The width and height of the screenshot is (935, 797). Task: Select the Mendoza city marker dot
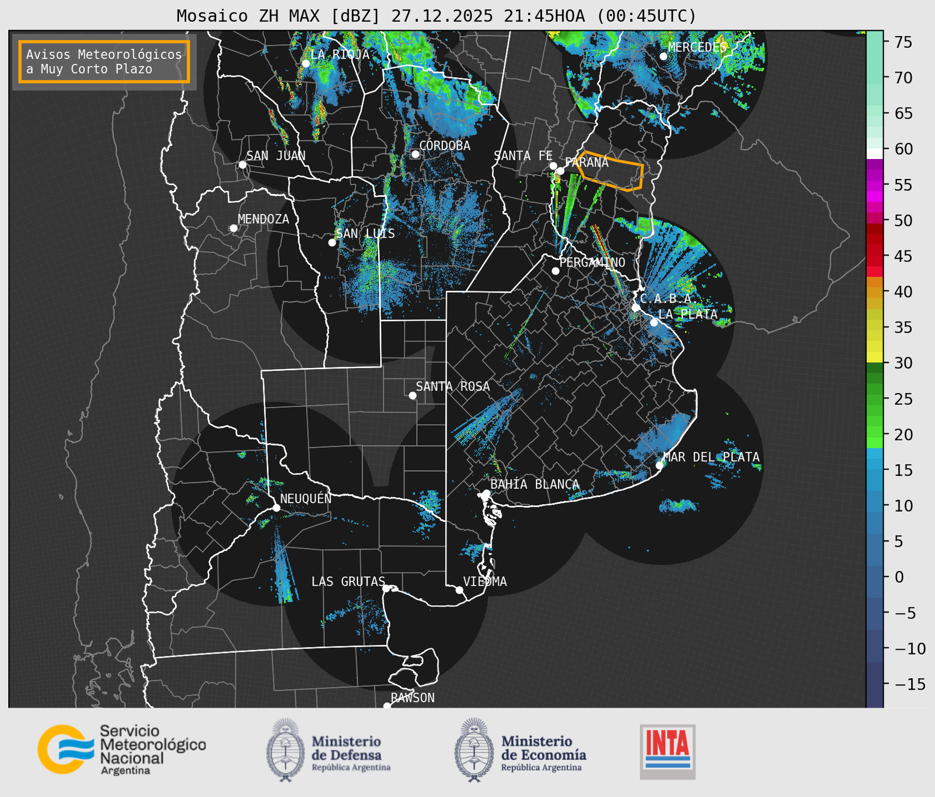(233, 228)
